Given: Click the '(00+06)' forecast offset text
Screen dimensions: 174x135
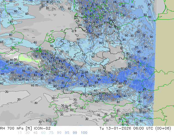Looking at the screenshot, I should pos(163,128).
